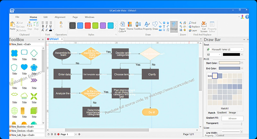Select the purple chevrons shape in ToolBox
This screenshot has width=257, height=139.
click(x=34, y=80)
